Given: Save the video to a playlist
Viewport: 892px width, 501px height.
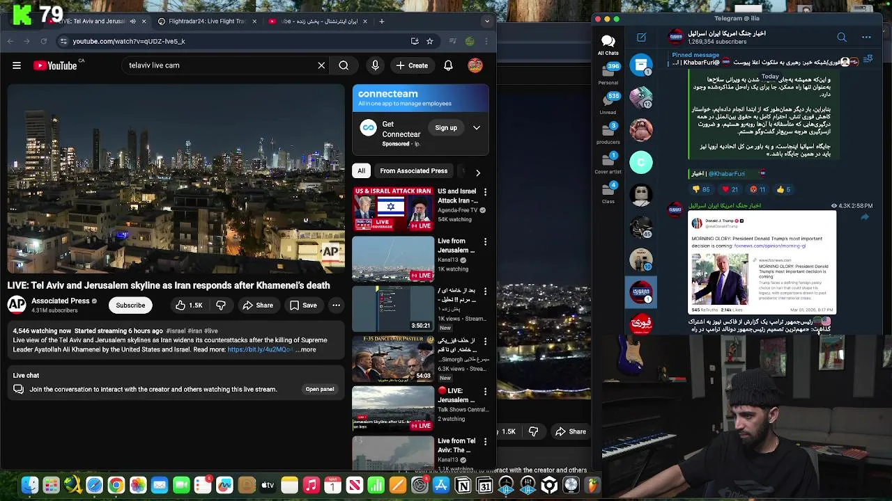Looking at the screenshot, I should click(303, 305).
